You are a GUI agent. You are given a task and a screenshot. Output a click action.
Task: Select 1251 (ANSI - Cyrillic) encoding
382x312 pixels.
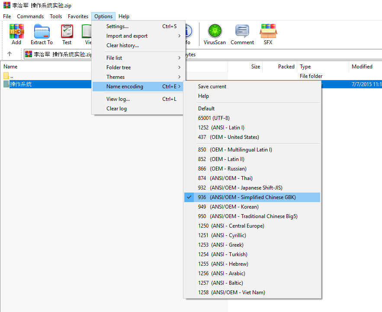point(252,235)
